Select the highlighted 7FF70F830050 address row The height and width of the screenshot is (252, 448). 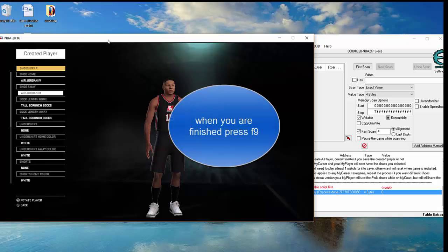click(x=378, y=192)
